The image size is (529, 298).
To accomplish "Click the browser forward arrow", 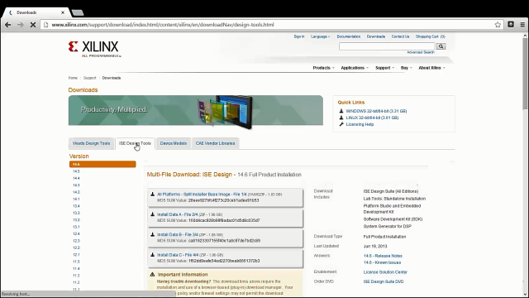I will click(x=20, y=25).
